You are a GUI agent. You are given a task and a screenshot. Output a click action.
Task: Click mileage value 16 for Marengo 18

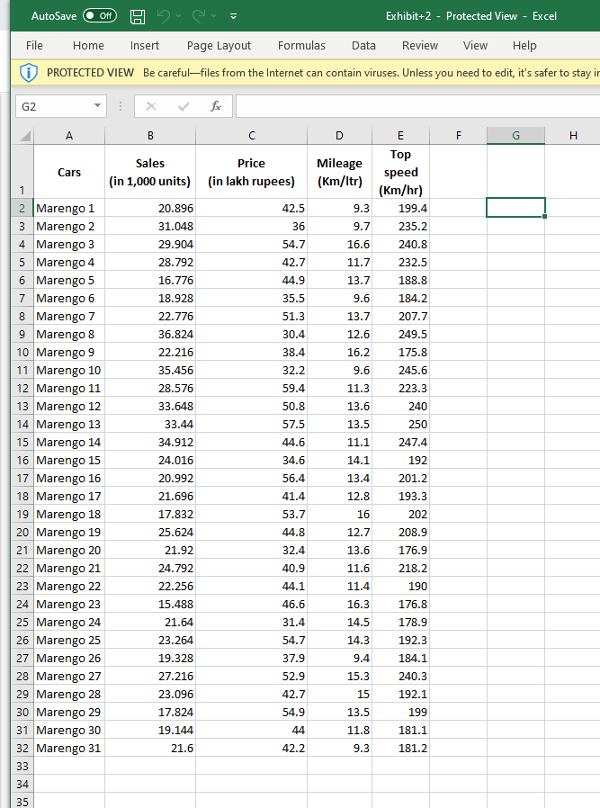[339, 515]
